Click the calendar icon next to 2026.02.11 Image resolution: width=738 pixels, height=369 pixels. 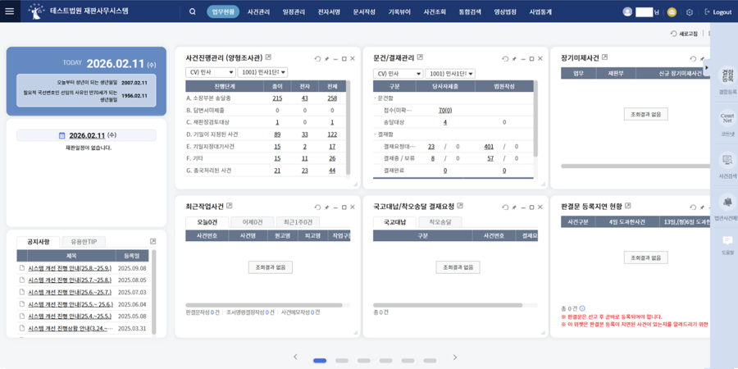[x=62, y=135]
